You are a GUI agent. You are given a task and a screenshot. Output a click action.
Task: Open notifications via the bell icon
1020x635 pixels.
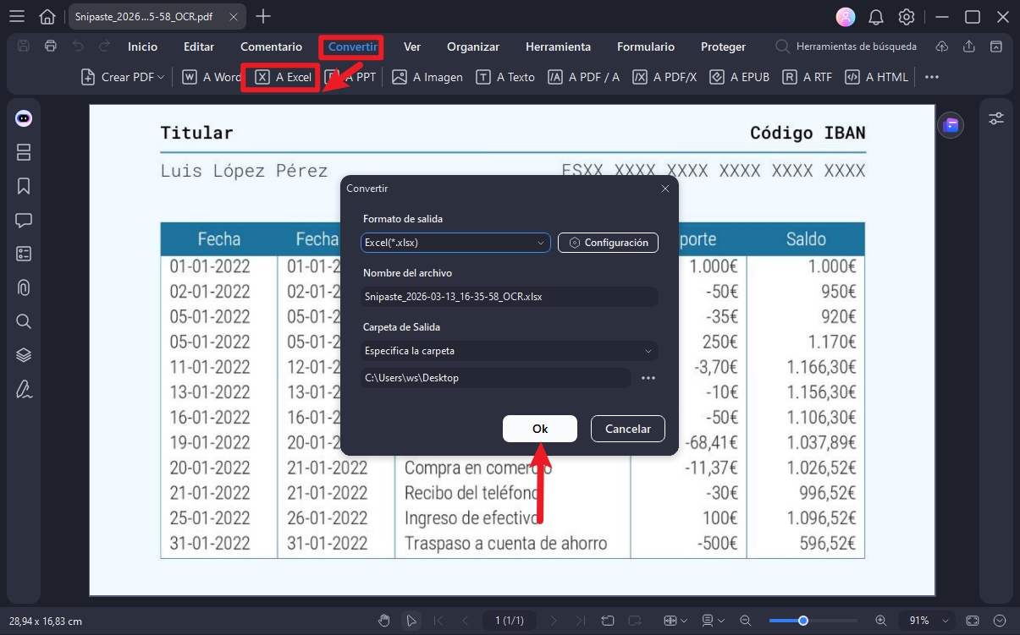coord(875,16)
